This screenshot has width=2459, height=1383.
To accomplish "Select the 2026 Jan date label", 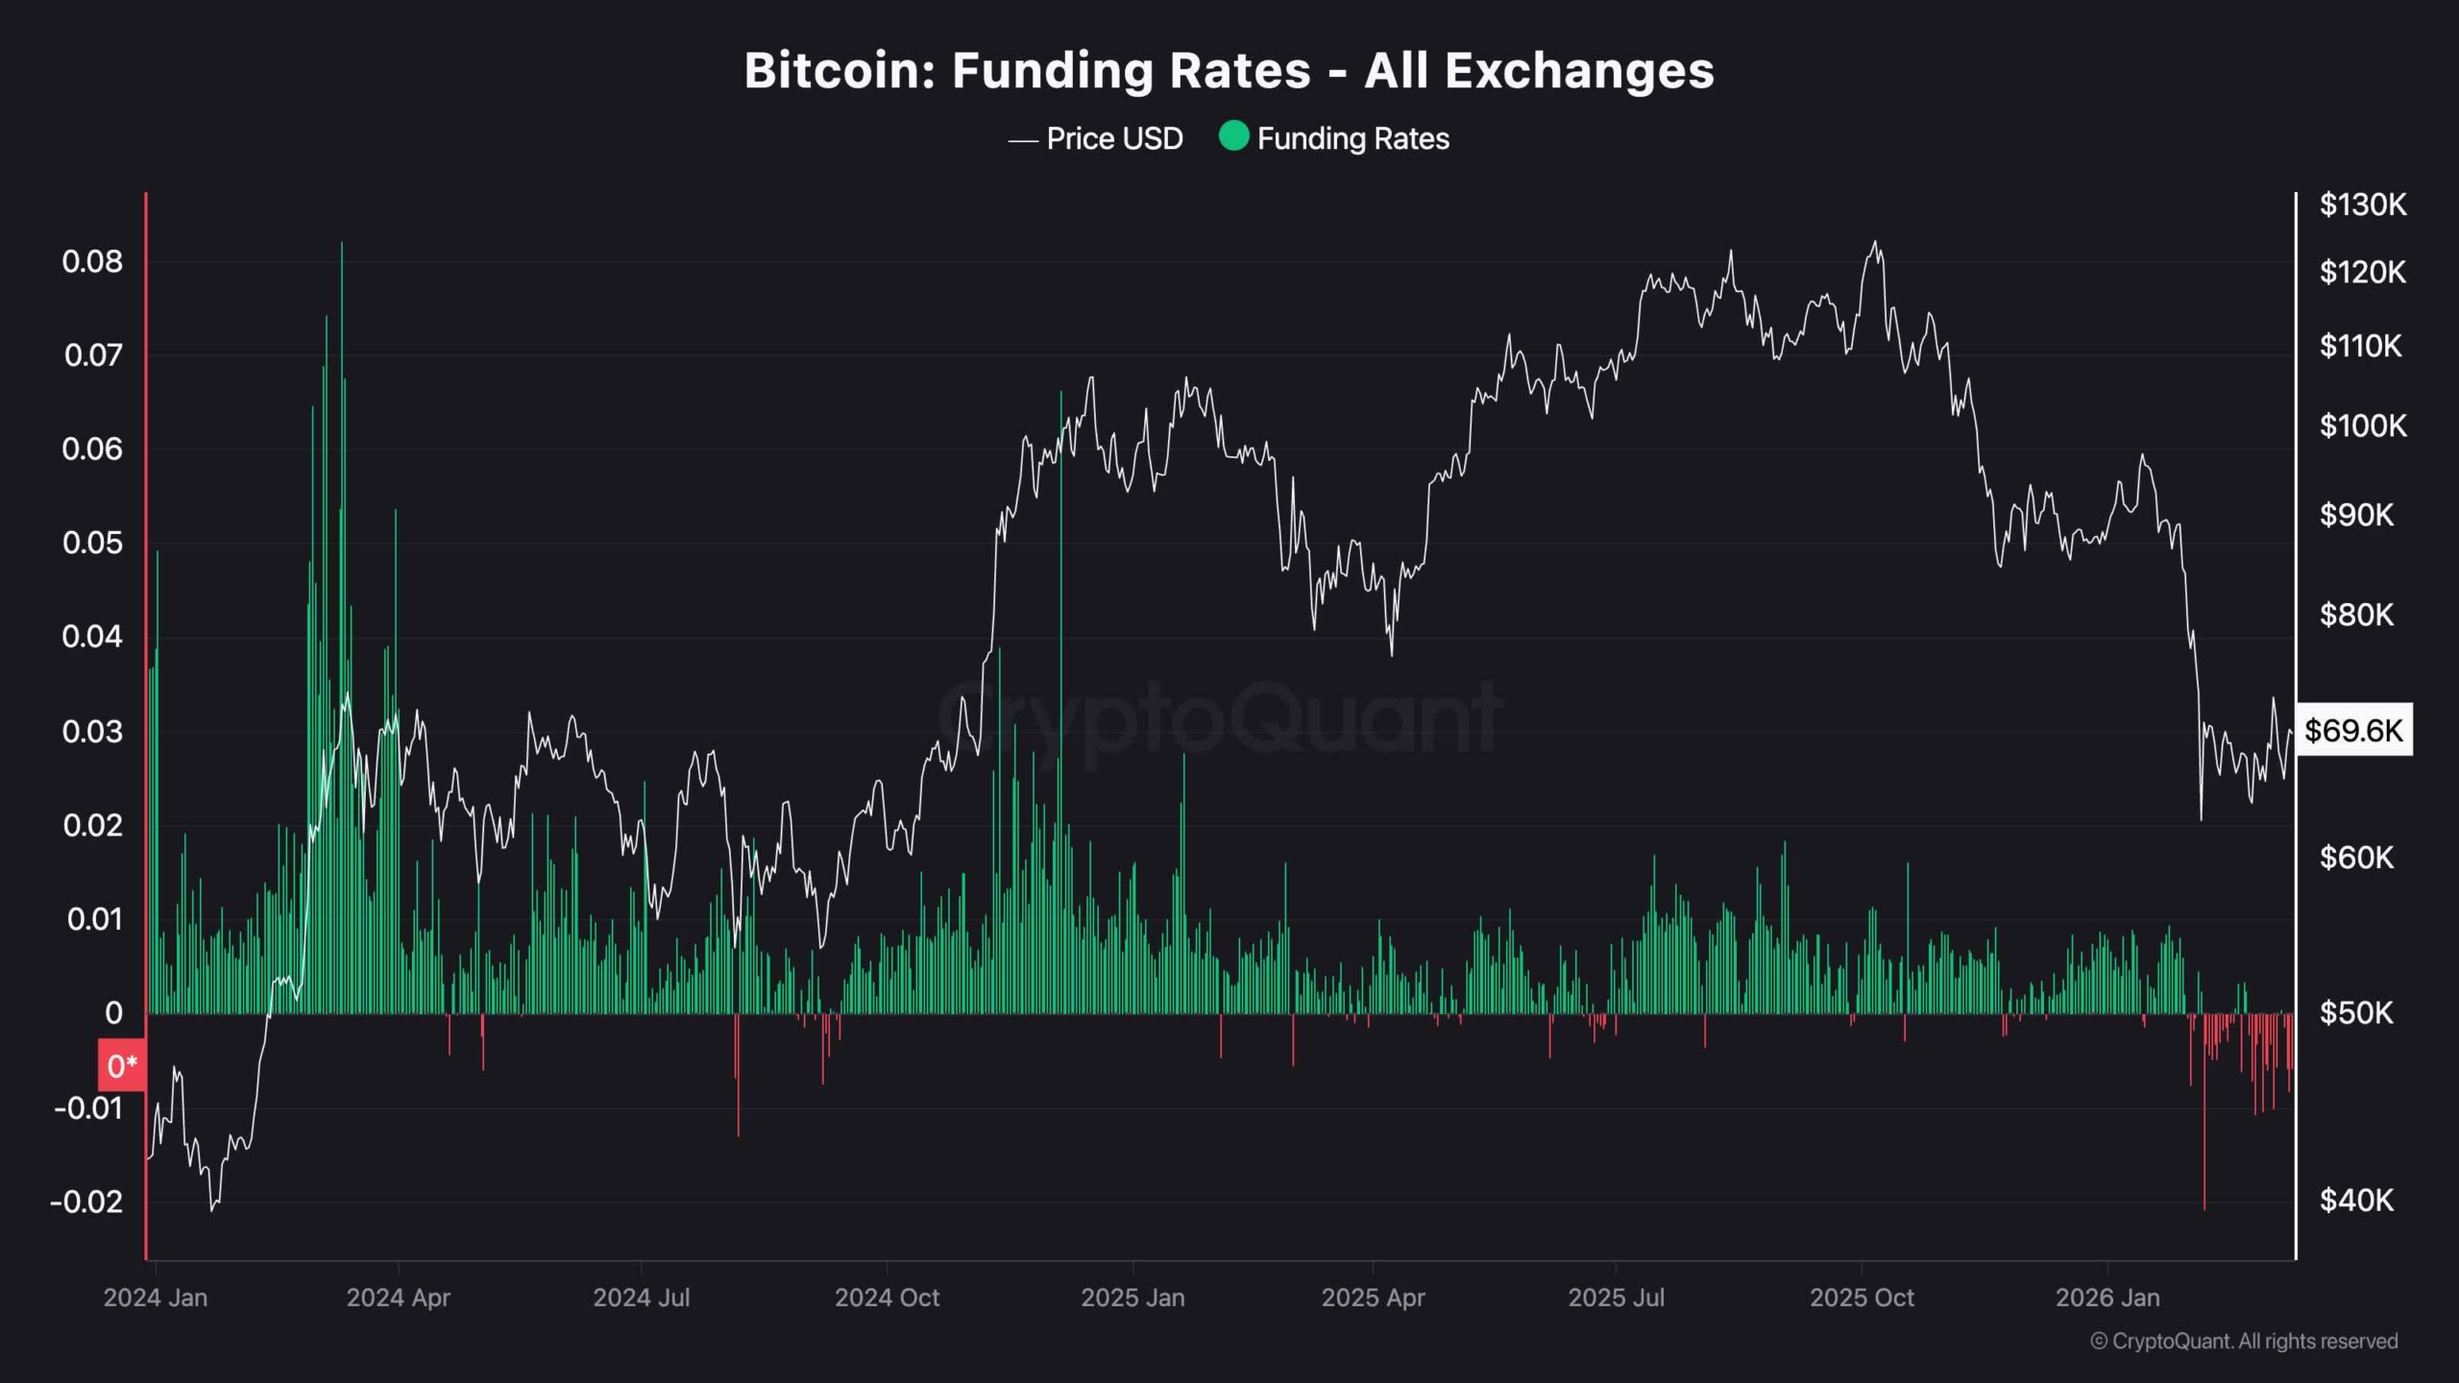I will pyautogui.click(x=2107, y=1298).
